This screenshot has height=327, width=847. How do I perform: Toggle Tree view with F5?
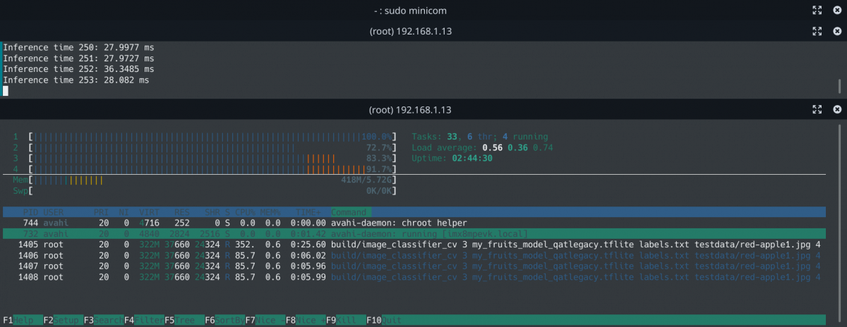184,320
